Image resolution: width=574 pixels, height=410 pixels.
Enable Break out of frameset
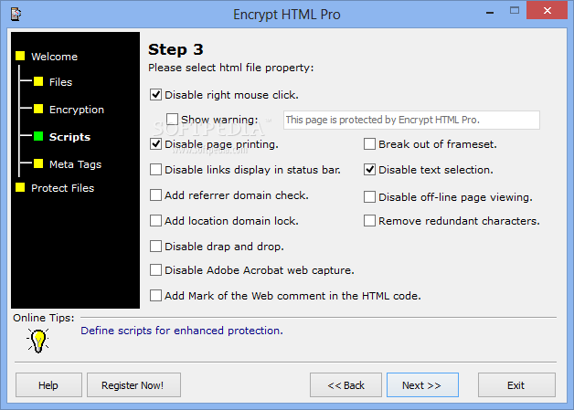[370, 144]
